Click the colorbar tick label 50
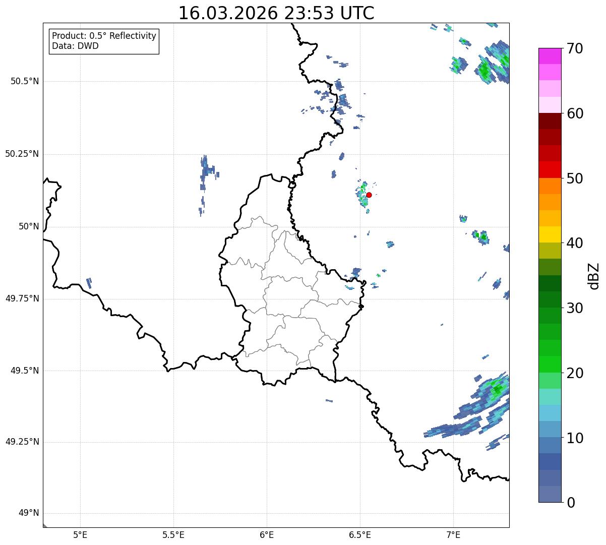Screen dimensions: 606x545 (575, 178)
